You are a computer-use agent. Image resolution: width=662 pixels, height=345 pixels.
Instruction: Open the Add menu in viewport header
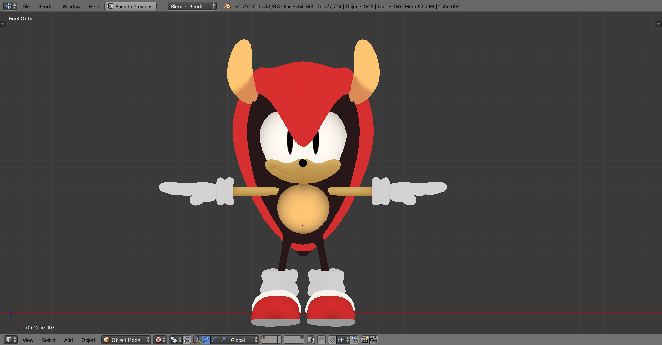tap(68, 340)
